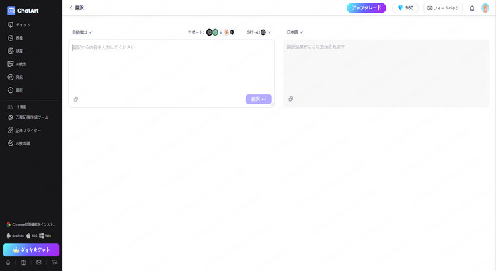
Task: Click the Windows app icon
Action: point(42,235)
